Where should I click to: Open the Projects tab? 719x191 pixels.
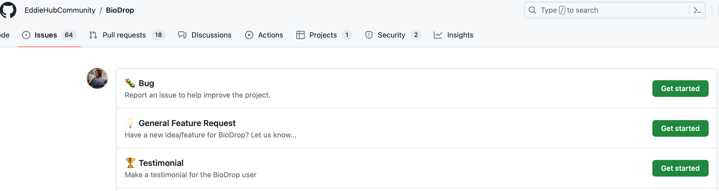point(324,35)
